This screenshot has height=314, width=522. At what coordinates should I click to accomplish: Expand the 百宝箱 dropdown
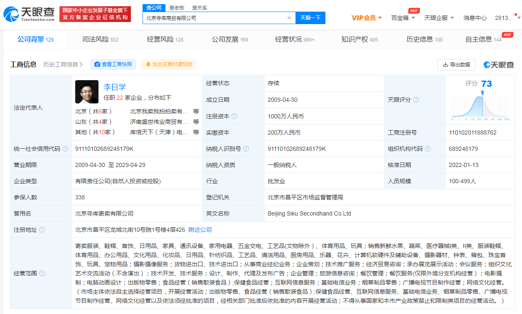click(x=413, y=18)
